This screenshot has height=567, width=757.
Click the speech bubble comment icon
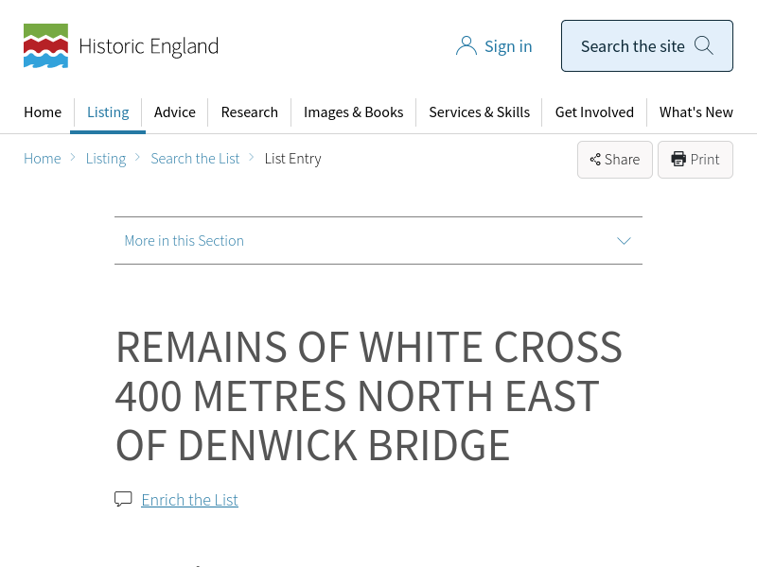coord(123,499)
